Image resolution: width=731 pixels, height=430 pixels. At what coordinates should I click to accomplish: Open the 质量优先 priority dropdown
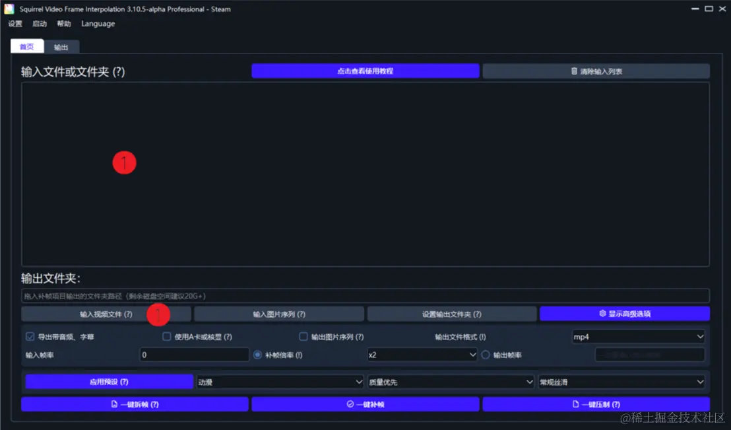click(x=451, y=382)
